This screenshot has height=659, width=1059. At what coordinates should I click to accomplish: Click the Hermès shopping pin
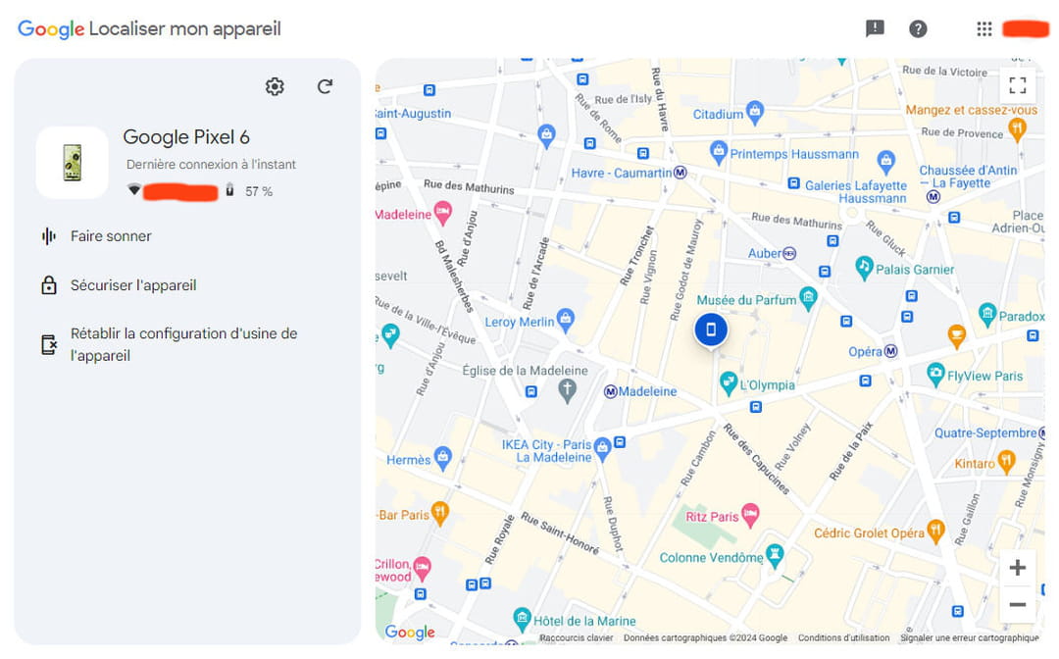(x=443, y=457)
